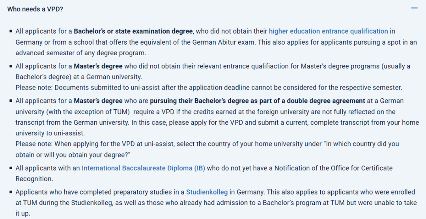Collapse the section using the minus icon
The image size is (426, 219).
point(414,8)
